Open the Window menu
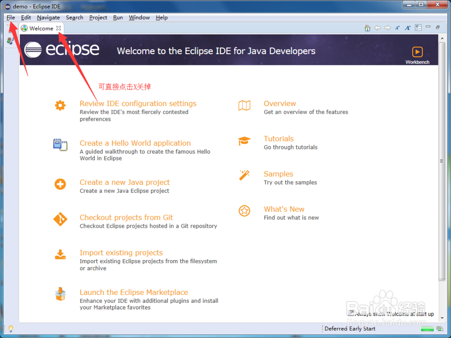The height and width of the screenshot is (338, 451). pyautogui.click(x=139, y=18)
